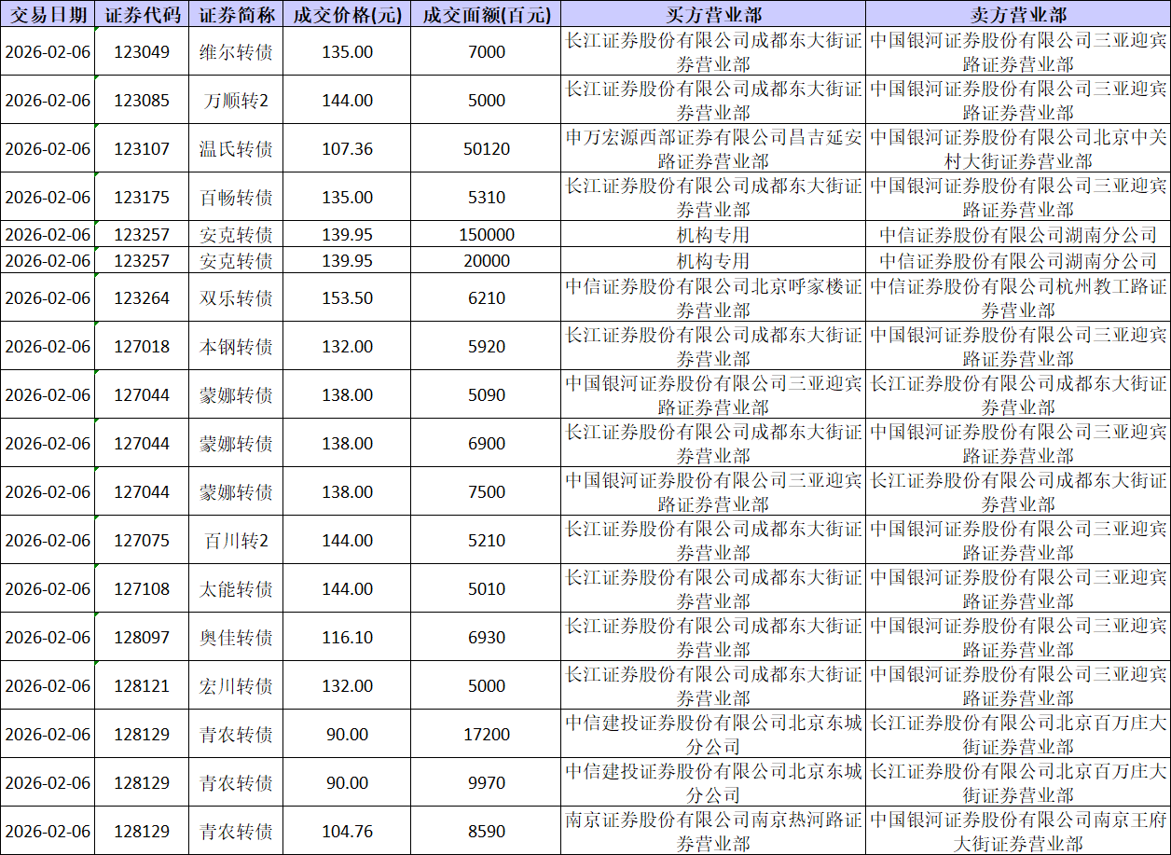Click face amount 9970 for 青农转债
The image size is (1171, 855).
[x=487, y=783]
